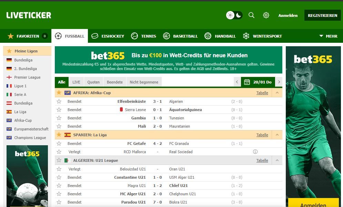Switch to the Quoten filter tab

(x=93, y=82)
